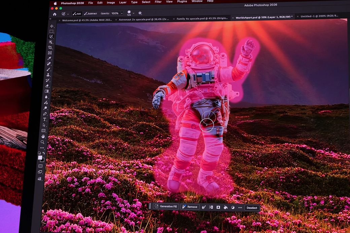Open the Opacity percentage dropdown
The height and width of the screenshot is (233, 350).
[121, 13]
